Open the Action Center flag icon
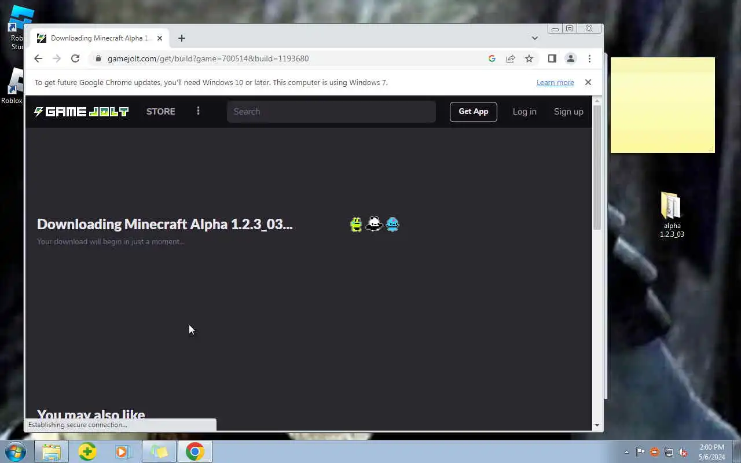Screen dimensions: 741x463 pyautogui.click(x=640, y=452)
